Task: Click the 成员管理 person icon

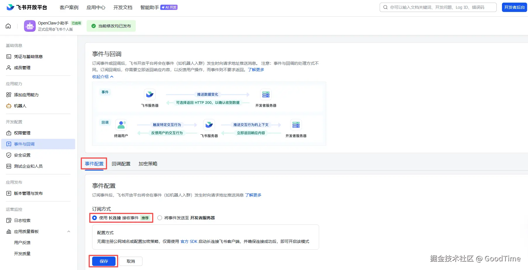Action: (x=9, y=68)
